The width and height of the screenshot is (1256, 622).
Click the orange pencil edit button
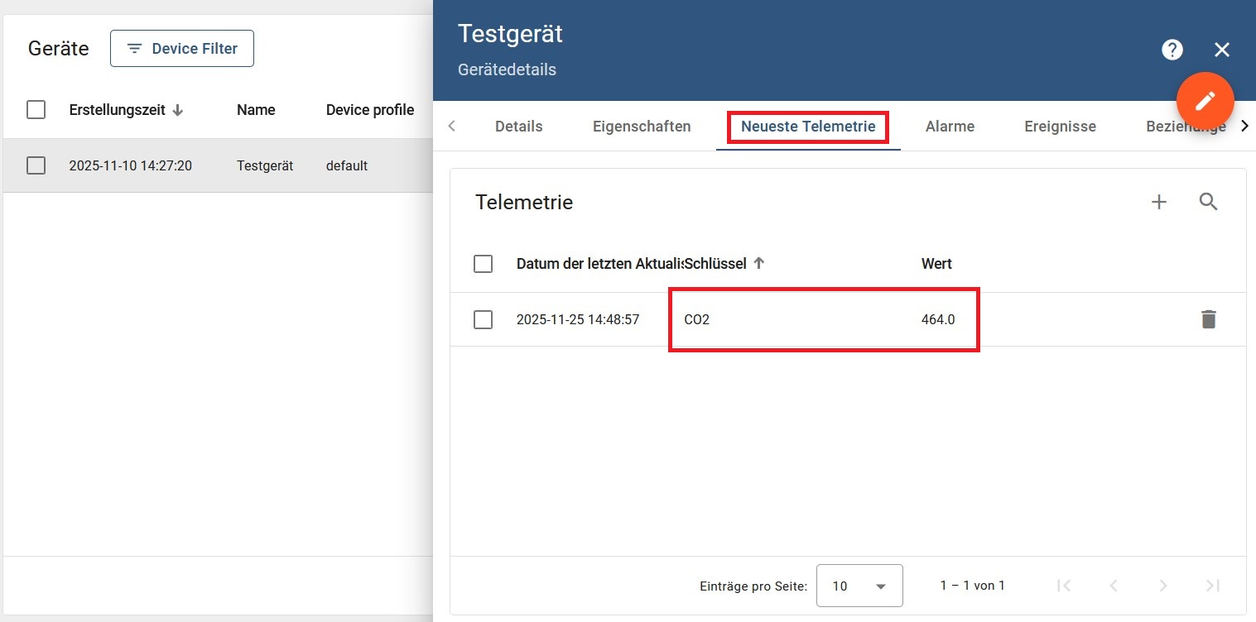click(1205, 101)
